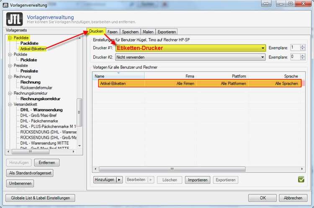Click the Drucker #1 Exemplare field
This screenshot has height=208, width=314.
tap(296, 48)
